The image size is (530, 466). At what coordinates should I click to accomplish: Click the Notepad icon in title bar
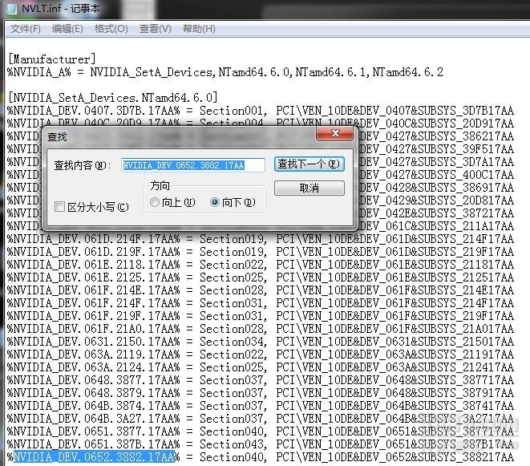(12, 8)
